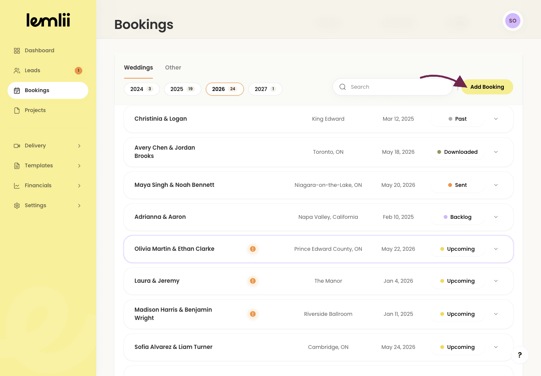Click the lemlii logo
Viewport: 541px width, 376px height.
click(x=48, y=20)
